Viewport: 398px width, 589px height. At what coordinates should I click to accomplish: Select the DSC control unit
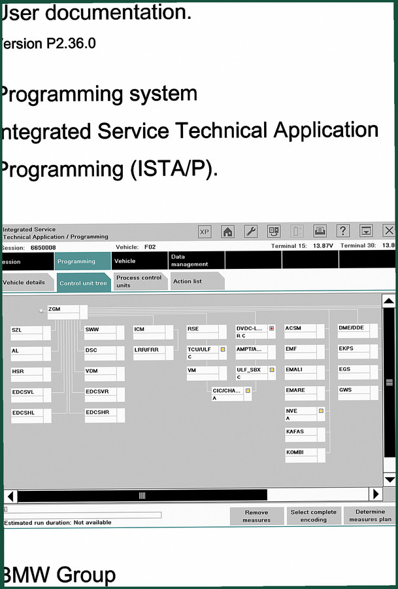click(x=105, y=353)
